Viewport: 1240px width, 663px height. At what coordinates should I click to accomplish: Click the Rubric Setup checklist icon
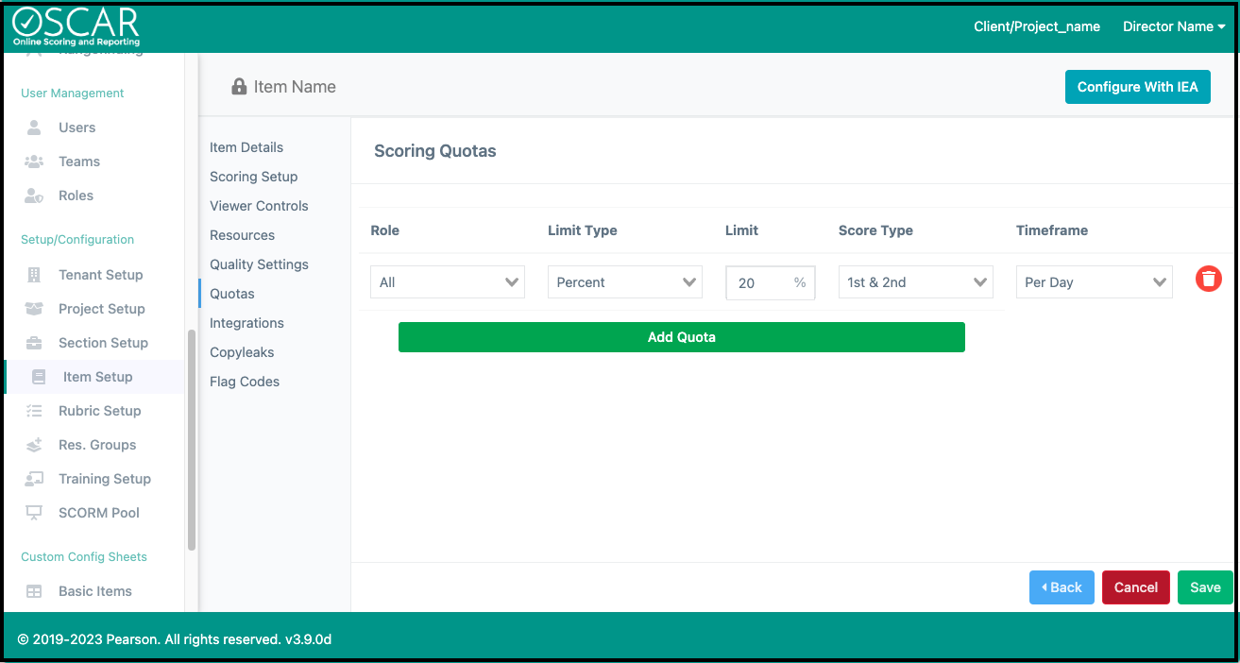coord(34,411)
